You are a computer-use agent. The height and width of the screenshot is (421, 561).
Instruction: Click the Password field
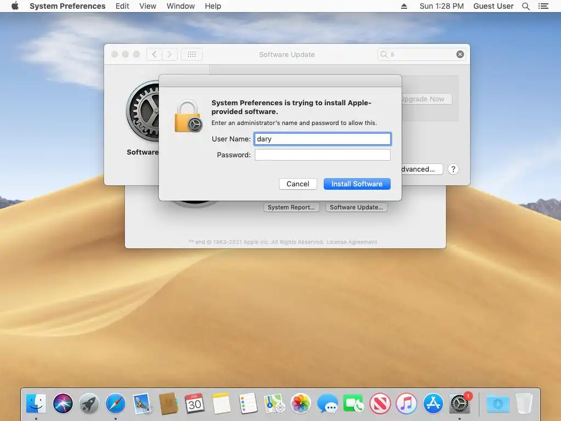point(322,155)
